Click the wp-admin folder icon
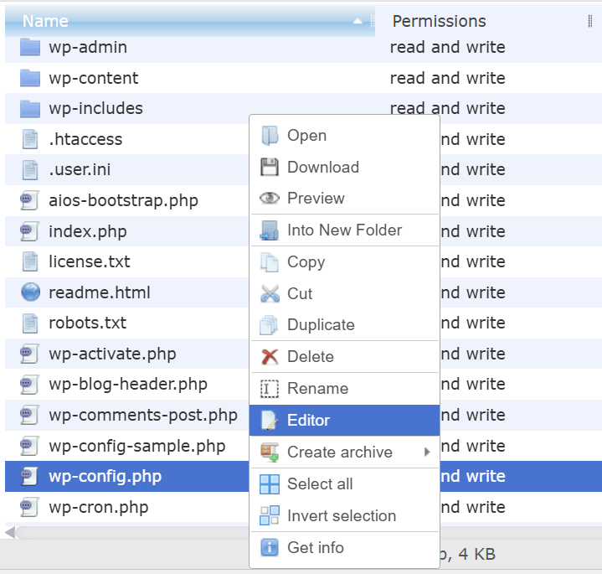602x574 pixels. (x=30, y=47)
